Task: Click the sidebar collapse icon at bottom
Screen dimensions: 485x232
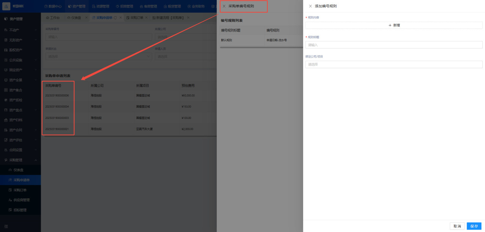Action: [6, 226]
